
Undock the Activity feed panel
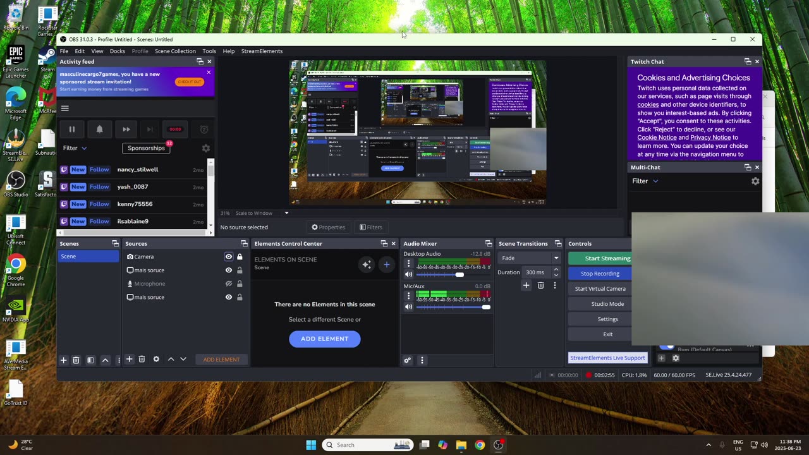tap(200, 61)
